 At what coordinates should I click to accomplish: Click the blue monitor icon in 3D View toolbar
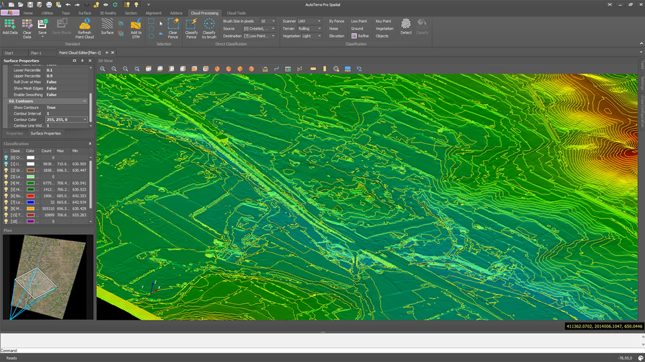(x=348, y=69)
